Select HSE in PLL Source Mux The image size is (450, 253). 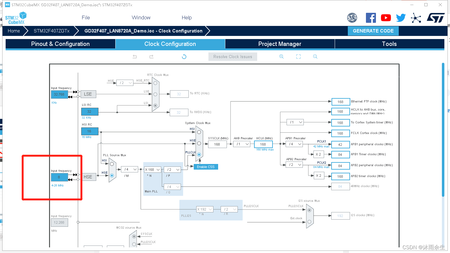coord(112,176)
